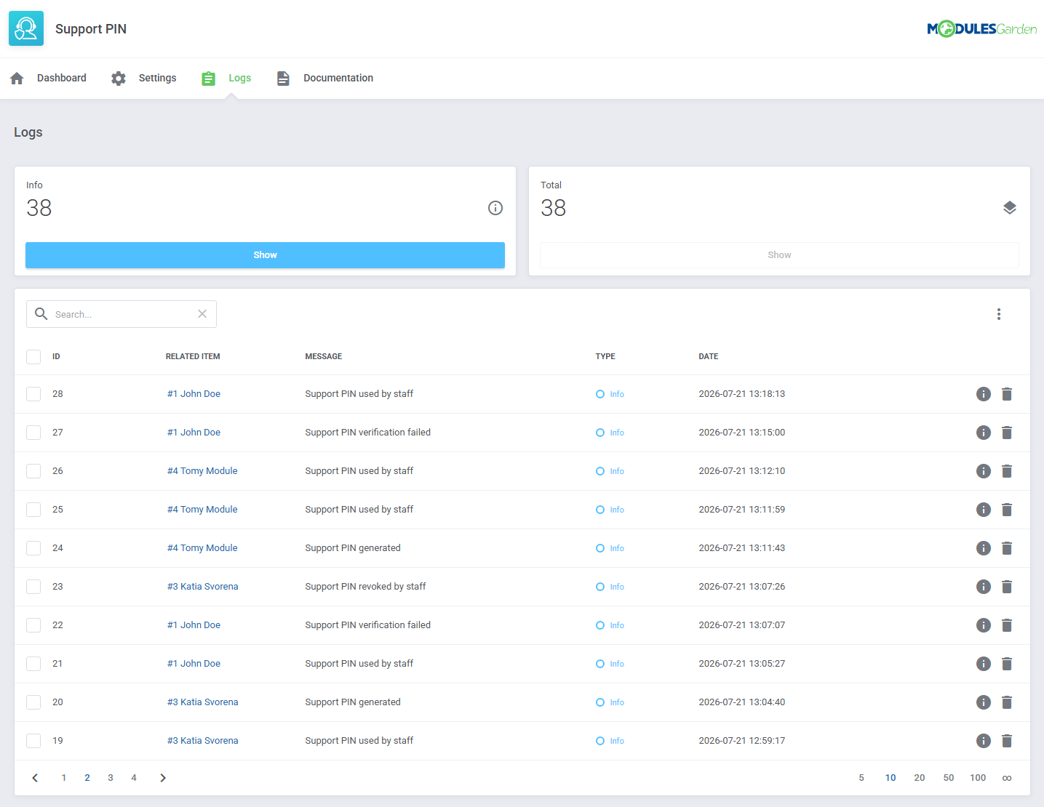Open #3 Katia Svorena link in row 23
The width and height of the screenshot is (1044, 807).
click(202, 587)
